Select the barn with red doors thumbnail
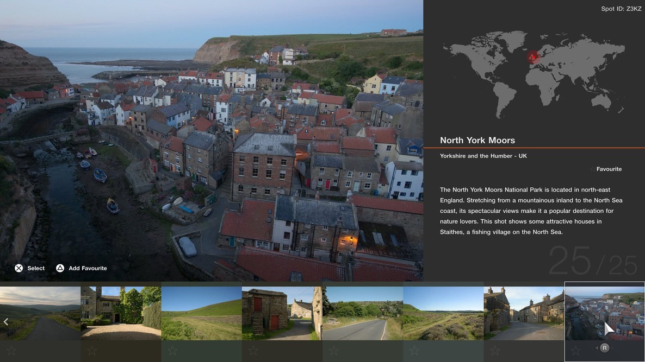 pos(282,313)
